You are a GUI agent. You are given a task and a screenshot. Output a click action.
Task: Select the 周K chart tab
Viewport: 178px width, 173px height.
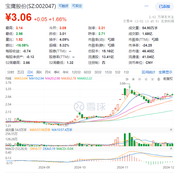click(x=39, y=72)
